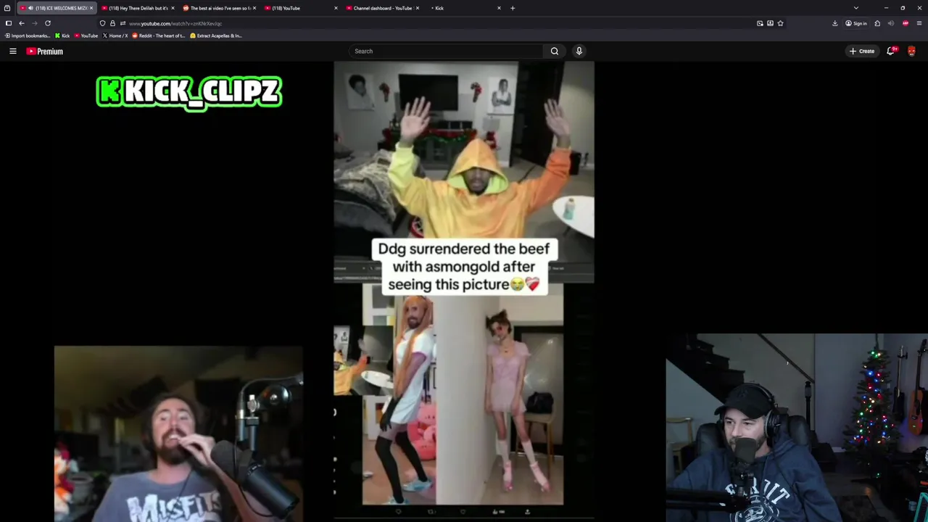Open picture-in-picture icon in address bar
Screen dimensions: 928x522
click(760, 23)
